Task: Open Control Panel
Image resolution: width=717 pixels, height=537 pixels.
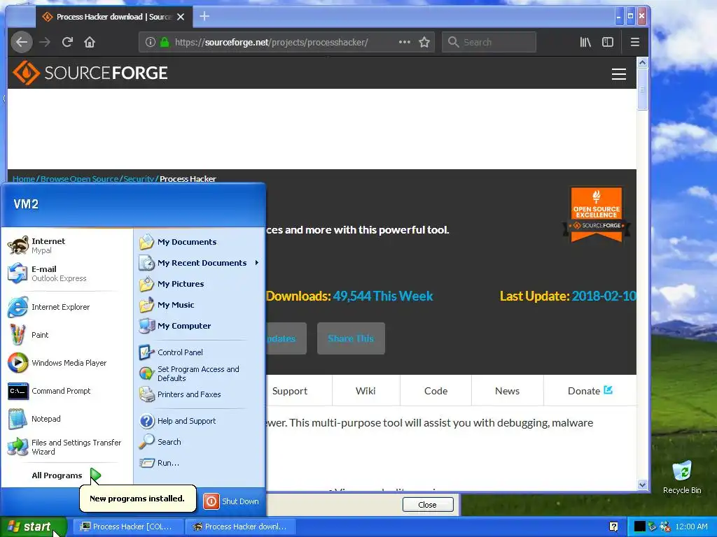Action: click(x=200, y=352)
